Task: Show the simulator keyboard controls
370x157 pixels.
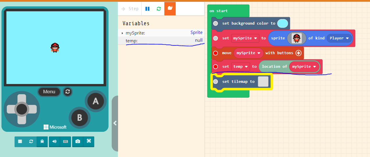Action: 65,142
